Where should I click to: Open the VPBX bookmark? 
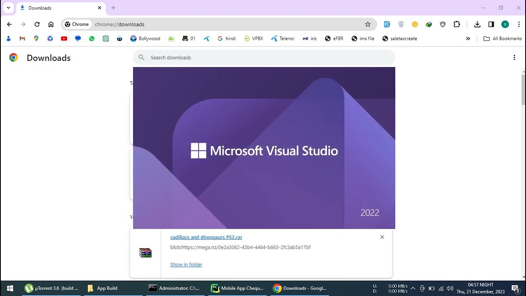click(253, 39)
